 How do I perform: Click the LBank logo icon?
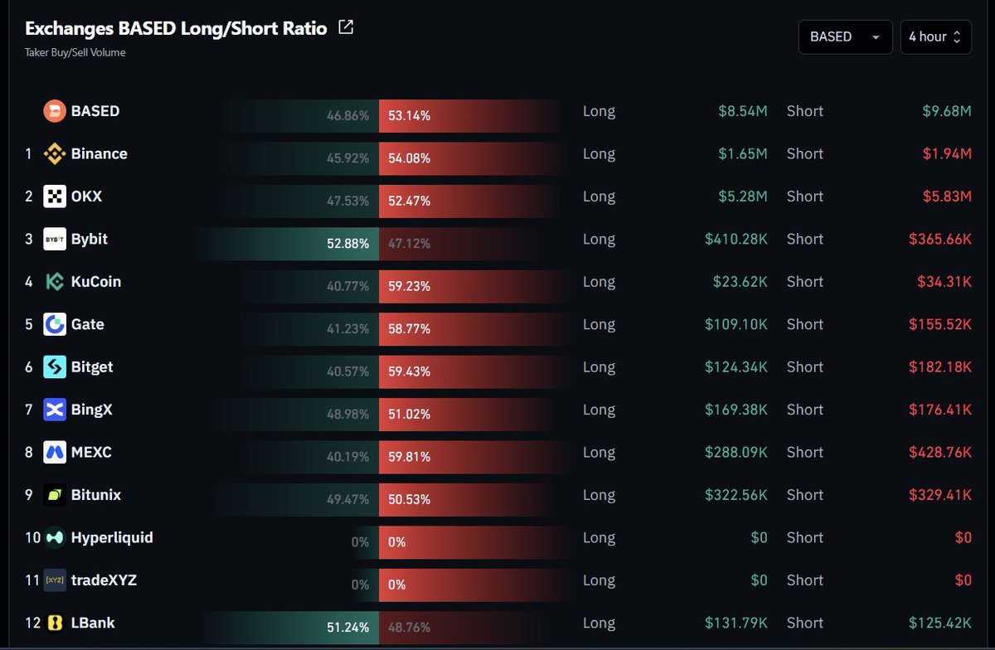point(55,623)
